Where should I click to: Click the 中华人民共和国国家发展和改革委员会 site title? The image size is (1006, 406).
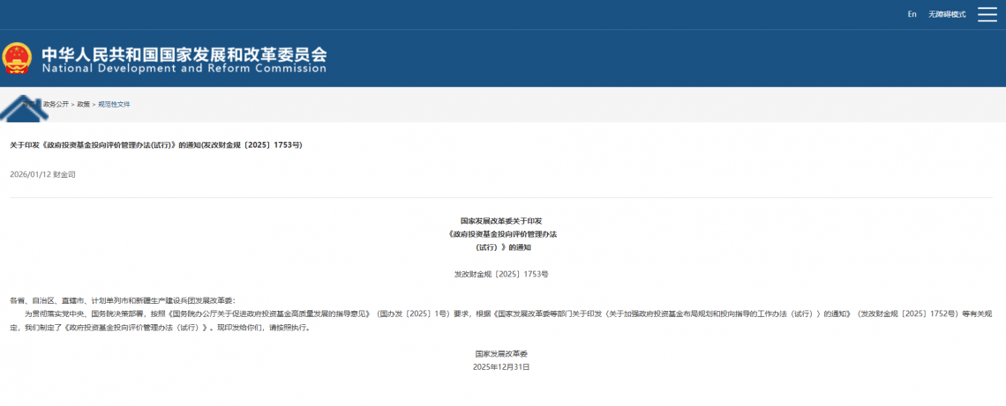coord(184,52)
